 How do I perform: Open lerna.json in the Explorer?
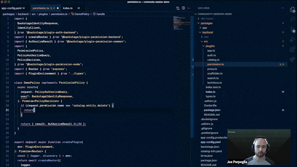[x=206, y=156]
